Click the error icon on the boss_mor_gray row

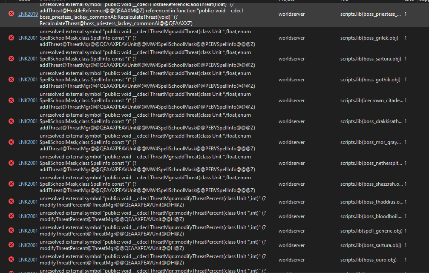click(11, 142)
